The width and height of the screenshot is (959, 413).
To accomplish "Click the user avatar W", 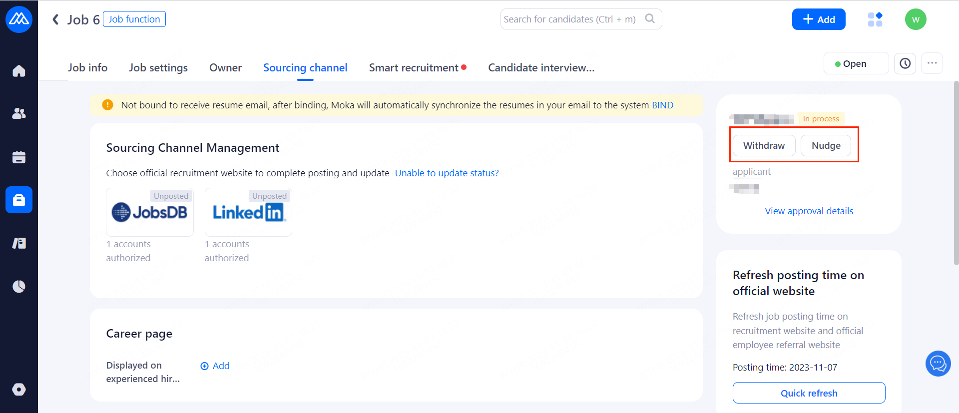I will (x=916, y=19).
